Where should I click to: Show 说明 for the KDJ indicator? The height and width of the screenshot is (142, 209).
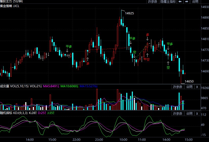pyautogui.click(x=189, y=113)
